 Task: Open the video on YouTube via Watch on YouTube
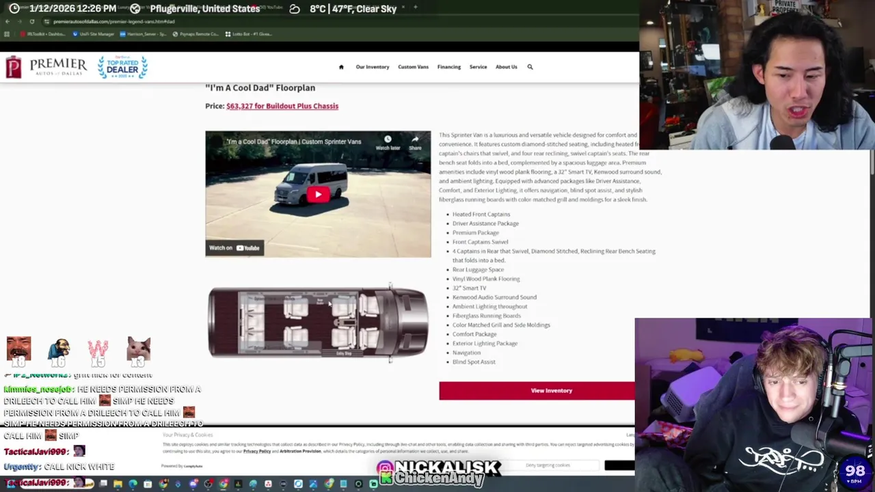[234, 248]
